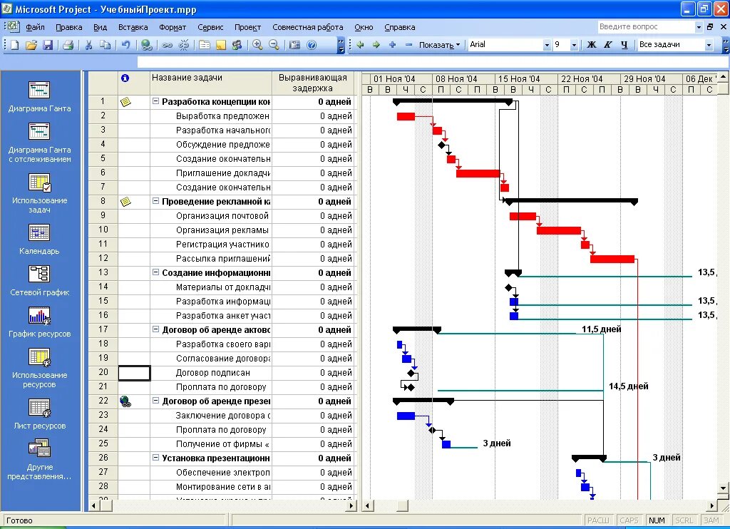
Task: Open Использование ресурсов view
Action: (x=40, y=369)
